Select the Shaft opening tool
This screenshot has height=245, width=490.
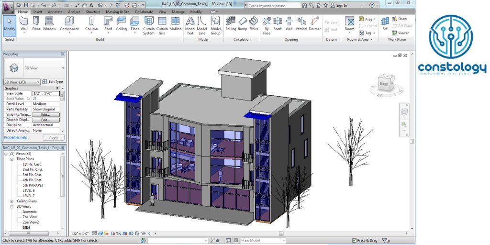278,24
